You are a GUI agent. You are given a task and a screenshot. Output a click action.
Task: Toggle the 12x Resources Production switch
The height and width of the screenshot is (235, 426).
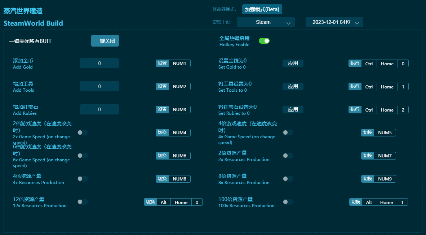point(83,202)
